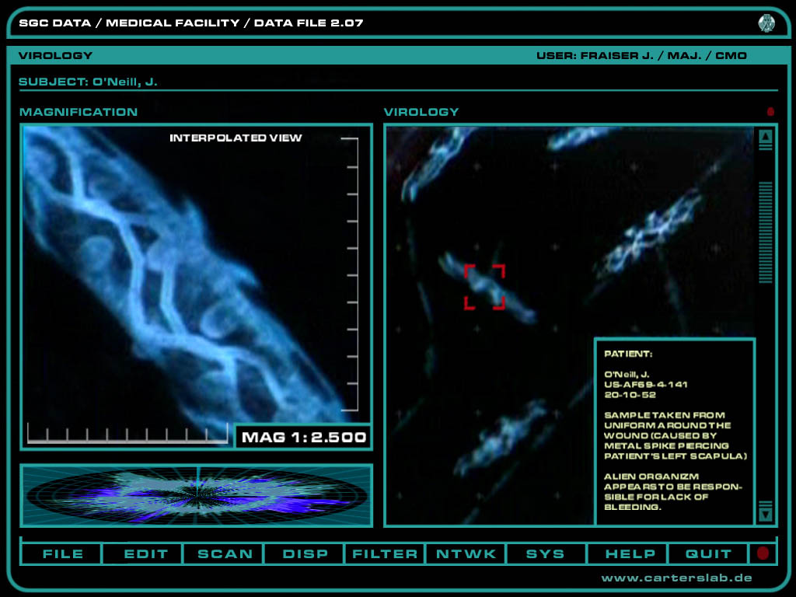This screenshot has width=796, height=597.
Task: Click the SGC emblem icon in the title bar
Action: click(x=766, y=23)
